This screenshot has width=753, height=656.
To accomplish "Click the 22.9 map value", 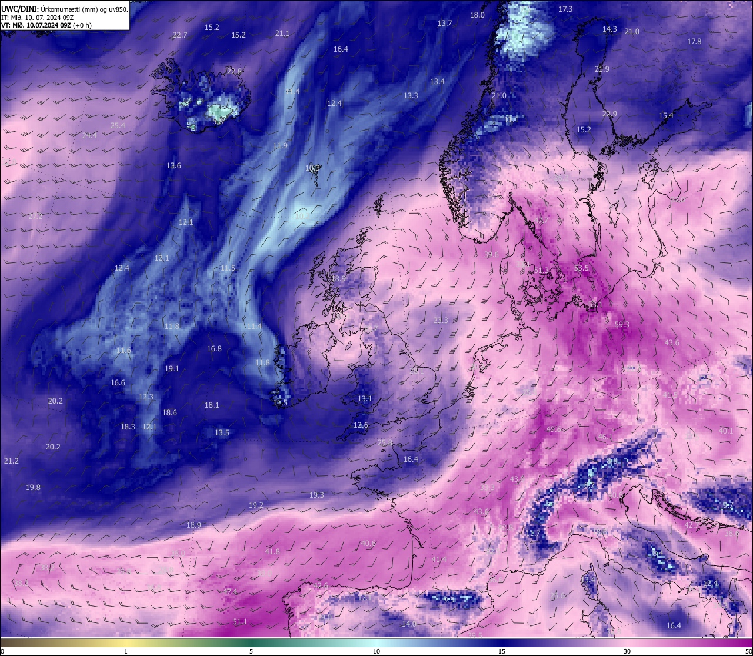I will click(609, 114).
